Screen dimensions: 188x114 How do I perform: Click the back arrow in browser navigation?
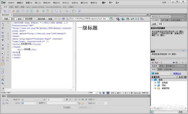click(56, 19)
